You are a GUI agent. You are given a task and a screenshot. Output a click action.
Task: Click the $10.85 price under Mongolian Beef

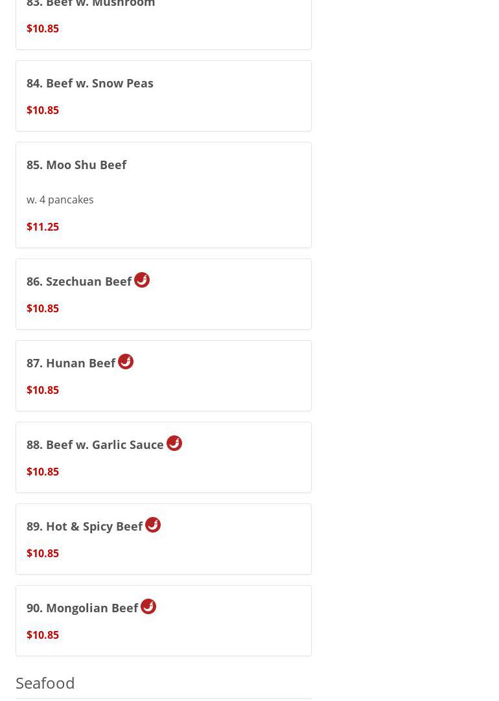pyautogui.click(x=43, y=635)
